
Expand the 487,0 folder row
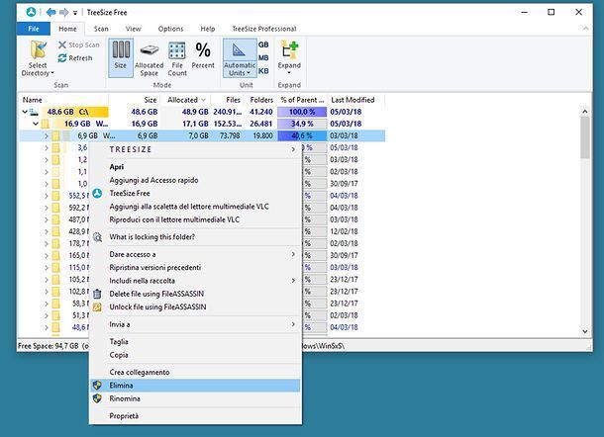[46, 219]
